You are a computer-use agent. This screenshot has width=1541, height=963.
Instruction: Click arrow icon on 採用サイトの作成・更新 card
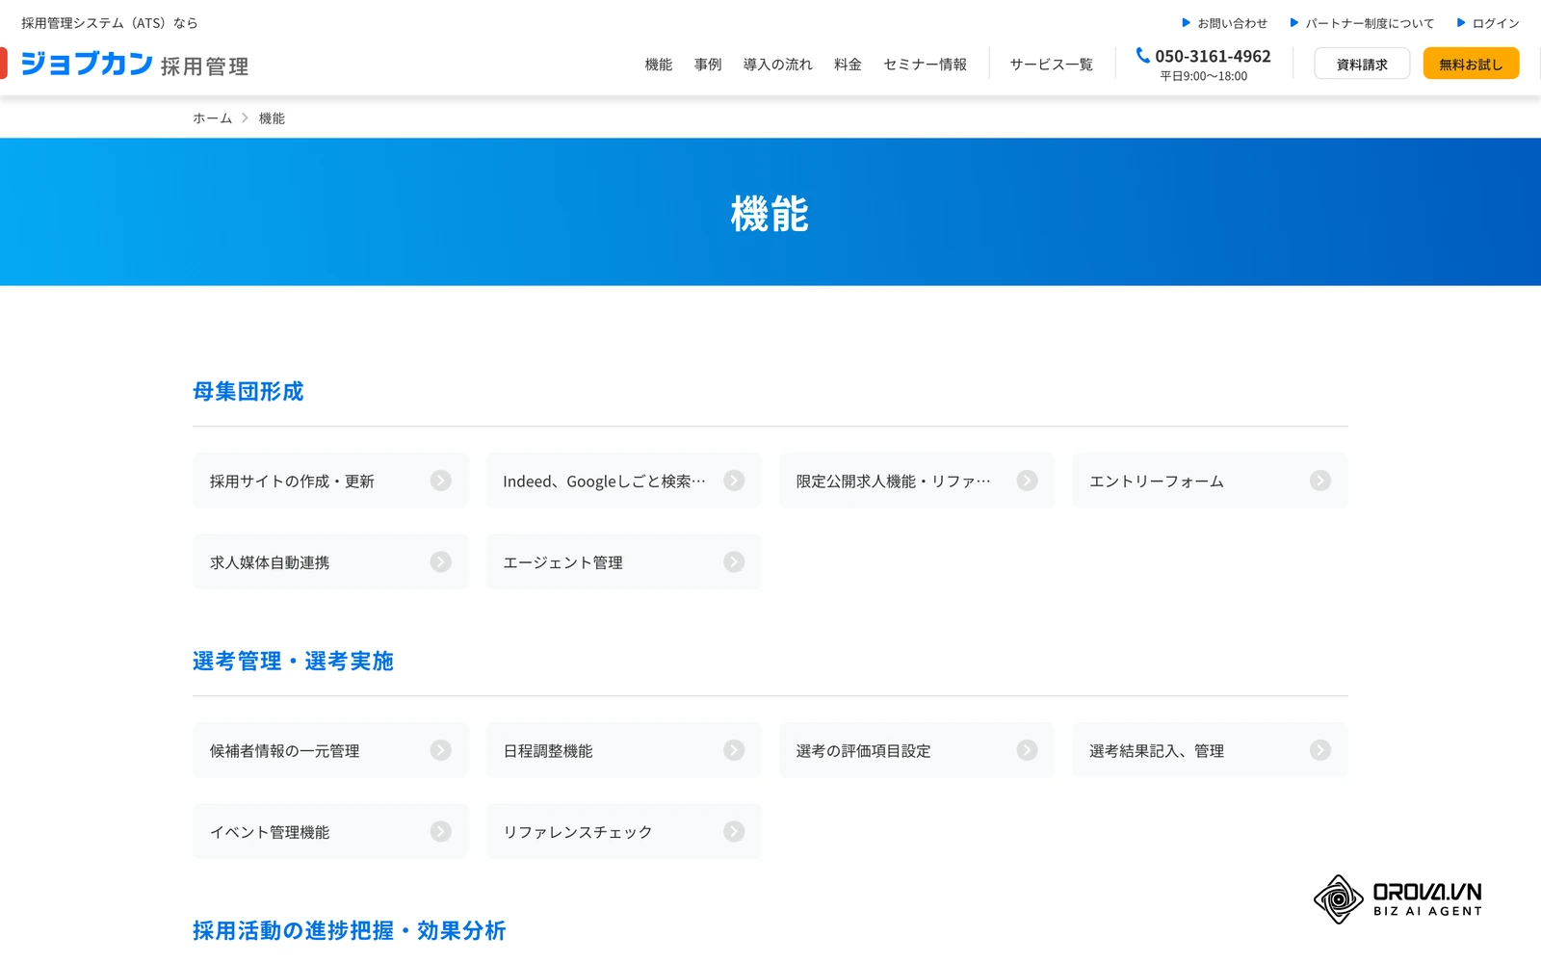(x=441, y=481)
